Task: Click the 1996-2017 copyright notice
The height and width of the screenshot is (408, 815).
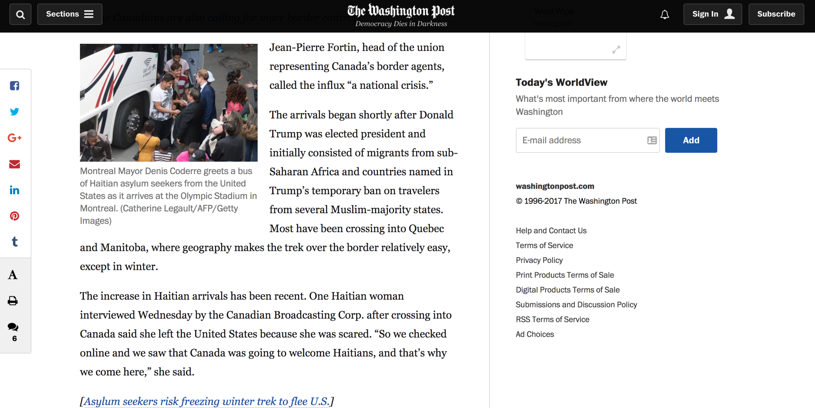Action: pos(576,201)
